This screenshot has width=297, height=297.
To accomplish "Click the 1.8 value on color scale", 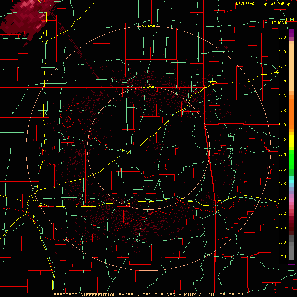I will point(282,184).
